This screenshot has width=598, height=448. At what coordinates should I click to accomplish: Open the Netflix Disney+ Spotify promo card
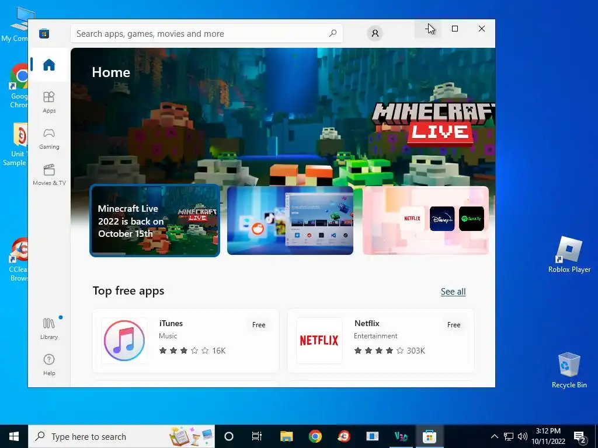pos(426,220)
